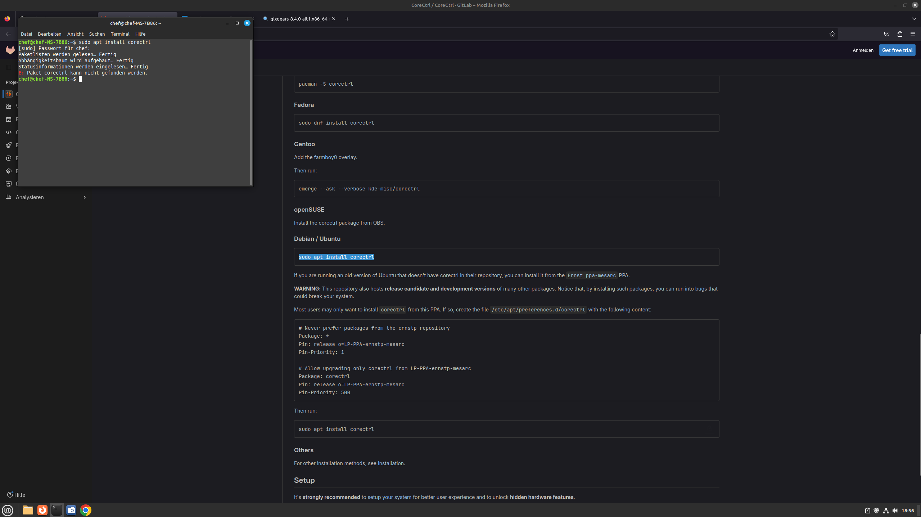This screenshot has width=921, height=517.
Task: Open the Bearbeiten menu in terminal
Action: pyautogui.click(x=49, y=34)
